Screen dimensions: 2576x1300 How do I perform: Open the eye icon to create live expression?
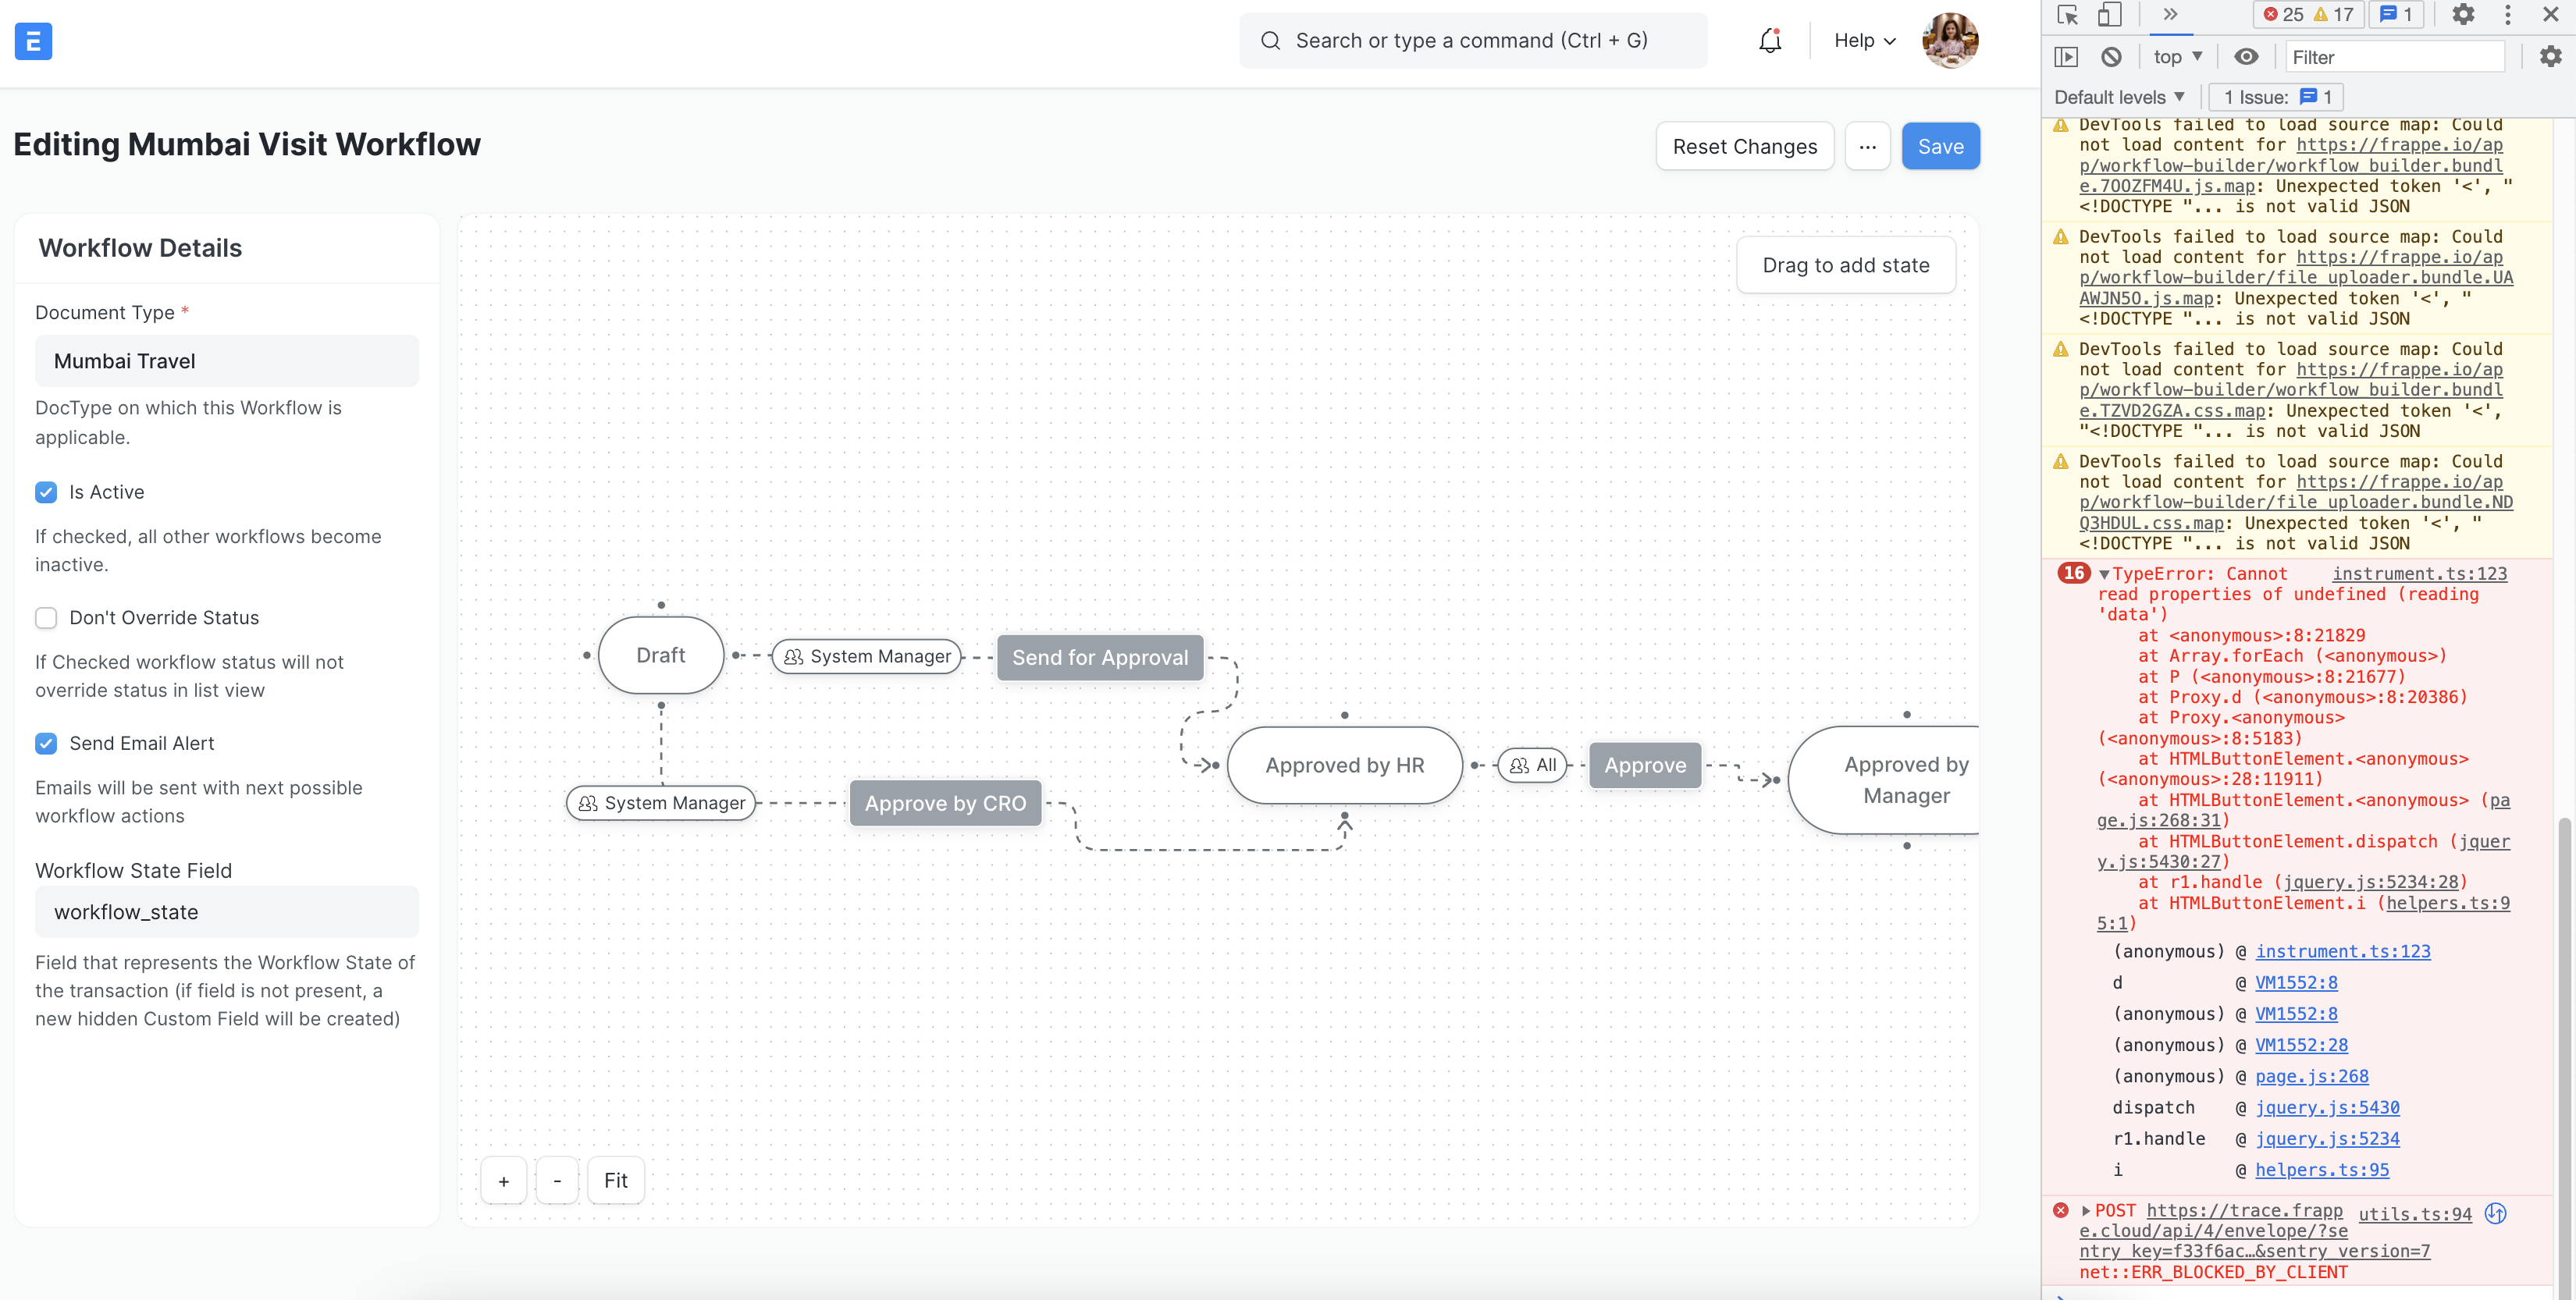[x=2247, y=57]
